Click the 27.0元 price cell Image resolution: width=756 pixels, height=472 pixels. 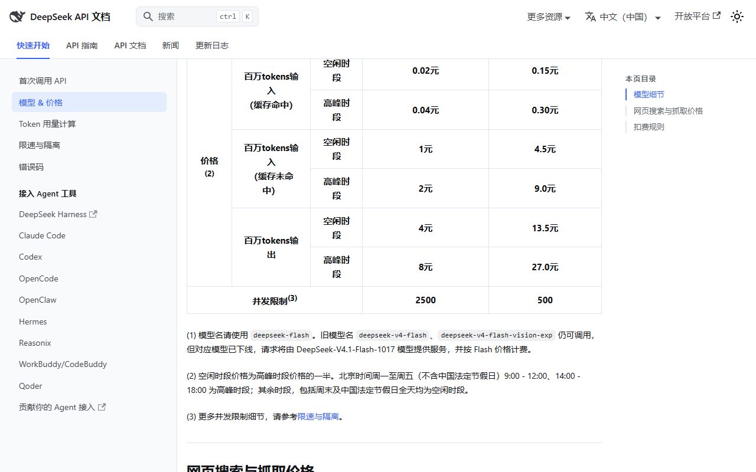point(545,267)
